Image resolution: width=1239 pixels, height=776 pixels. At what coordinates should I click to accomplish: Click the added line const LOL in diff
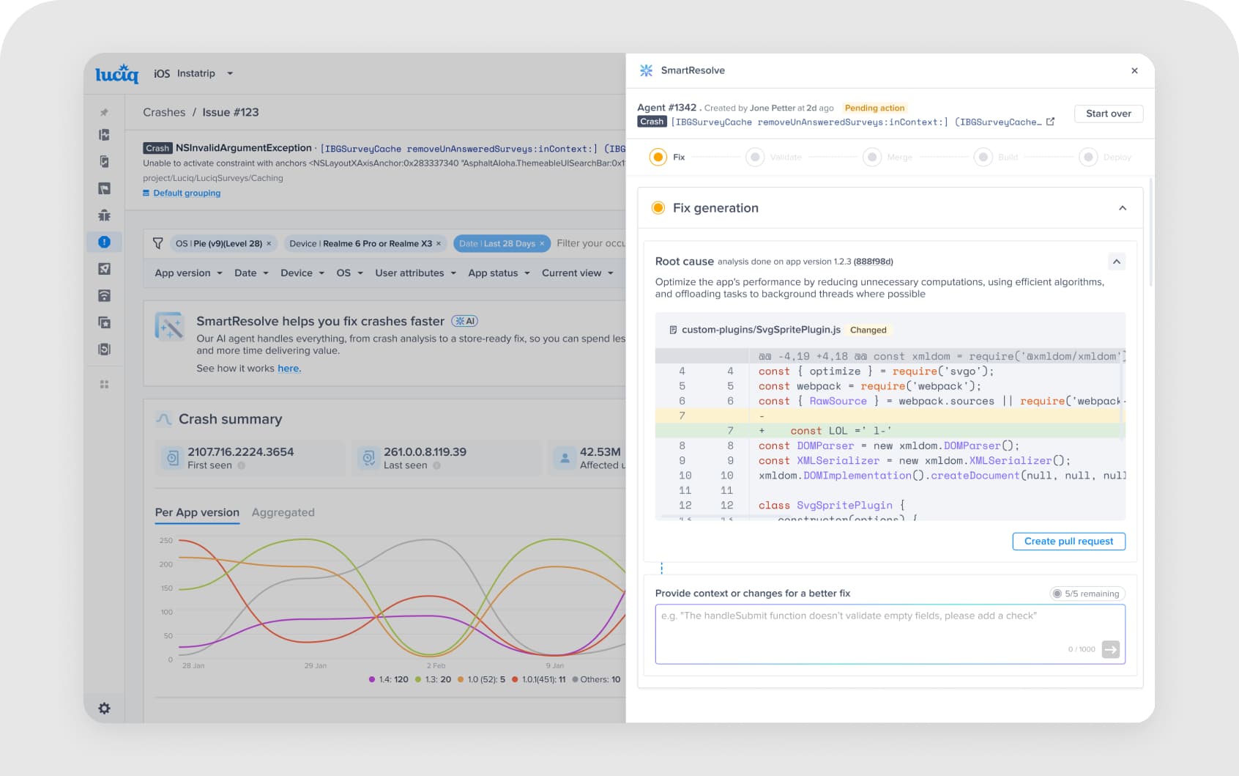[890, 431]
